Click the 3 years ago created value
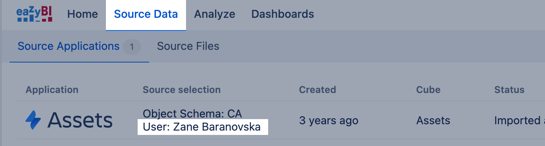 pyautogui.click(x=329, y=121)
